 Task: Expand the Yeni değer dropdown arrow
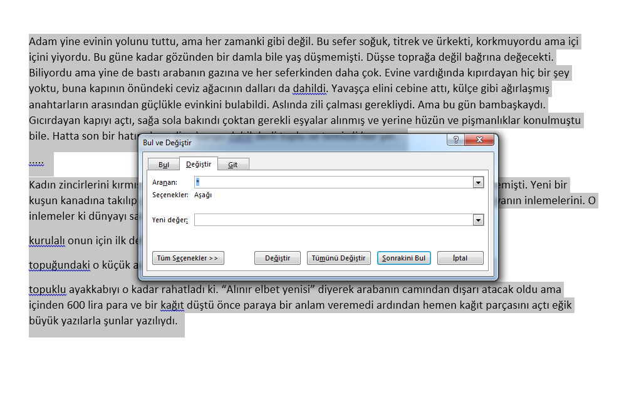coord(478,220)
